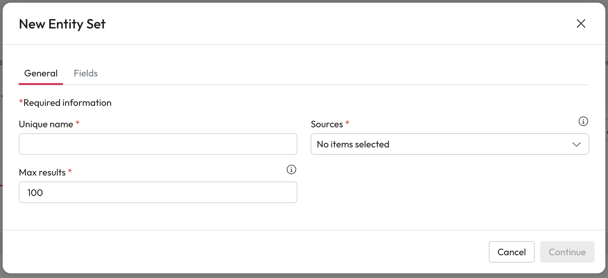Click the Unique name label

46,124
